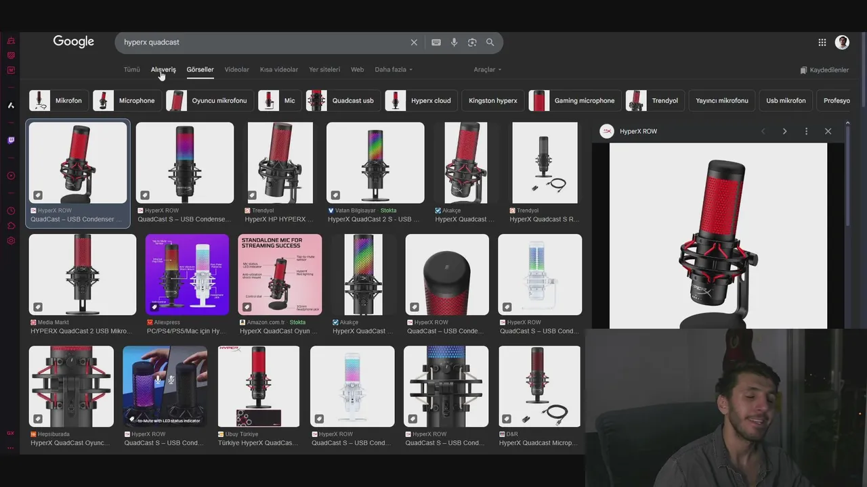Open the D&R HyperX Quadcast thumbnail
Viewport: 867px width, 487px height.
(x=539, y=386)
